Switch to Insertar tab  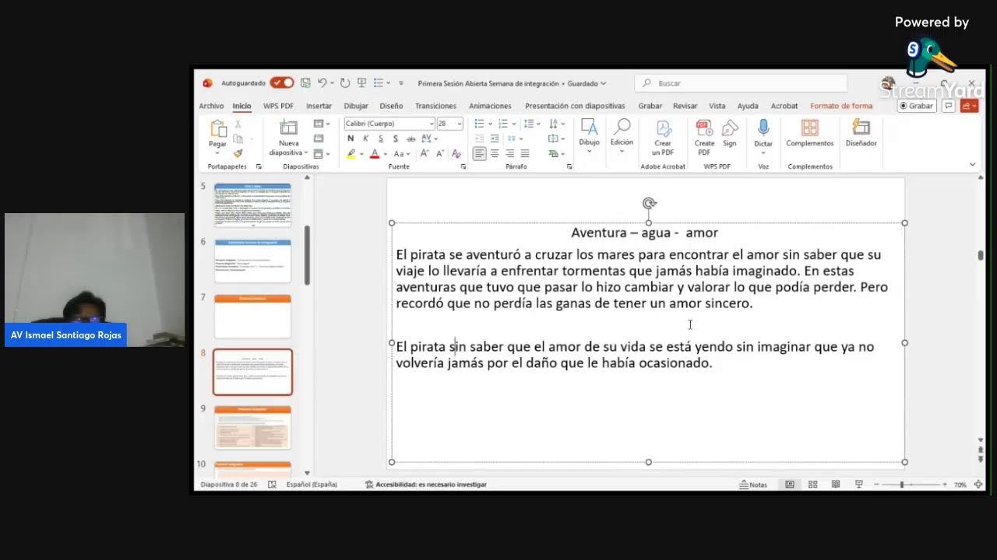pyautogui.click(x=319, y=106)
